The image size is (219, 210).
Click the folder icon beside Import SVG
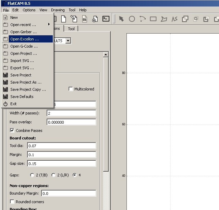tap(5, 61)
